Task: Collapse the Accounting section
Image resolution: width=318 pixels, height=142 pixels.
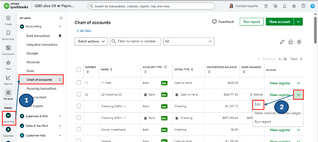Action: pos(60,26)
